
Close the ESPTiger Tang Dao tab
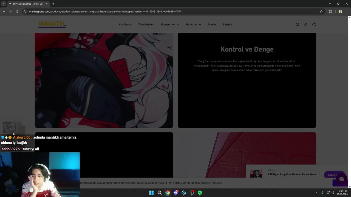47,4
